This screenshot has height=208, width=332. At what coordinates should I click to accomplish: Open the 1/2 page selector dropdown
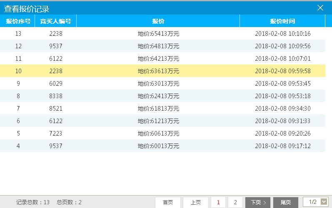tap(324, 202)
